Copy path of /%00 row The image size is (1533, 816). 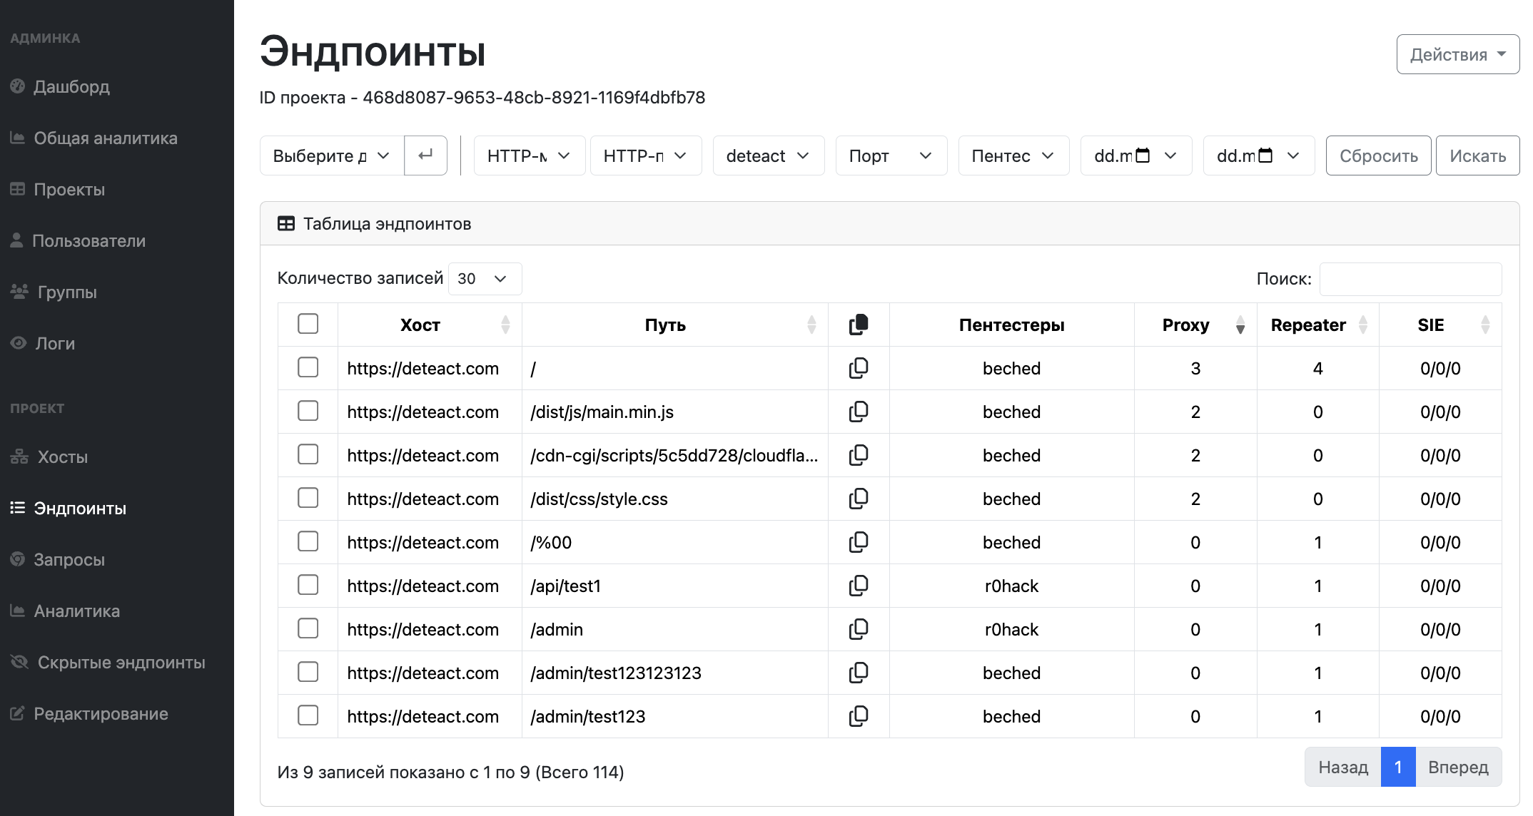coord(859,542)
